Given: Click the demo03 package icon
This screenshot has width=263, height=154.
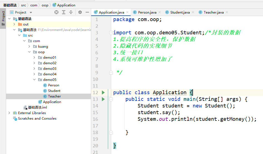Looking at the screenshot, I should click(40, 68).
